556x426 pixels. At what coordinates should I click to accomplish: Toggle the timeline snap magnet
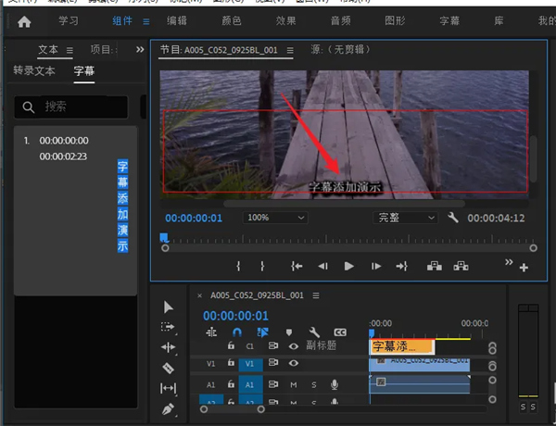pos(237,332)
